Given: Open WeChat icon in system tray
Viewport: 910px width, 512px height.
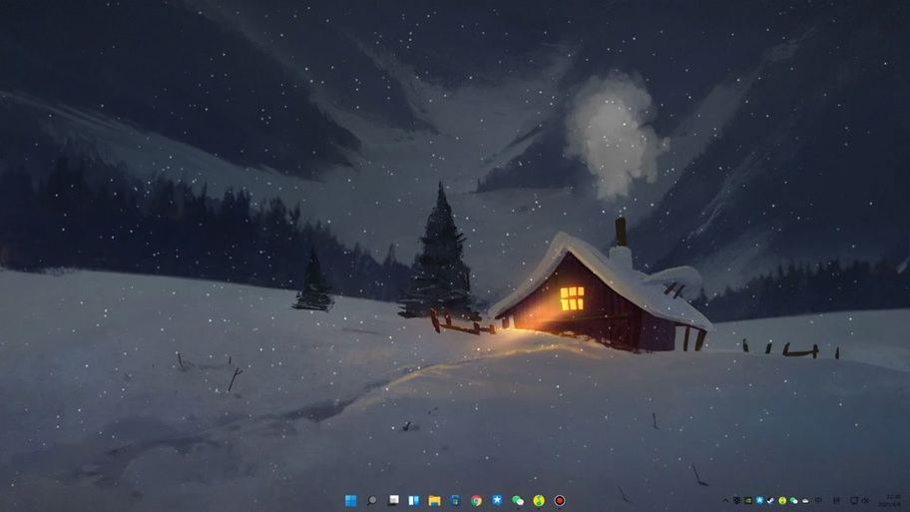Looking at the screenshot, I should (x=794, y=500).
